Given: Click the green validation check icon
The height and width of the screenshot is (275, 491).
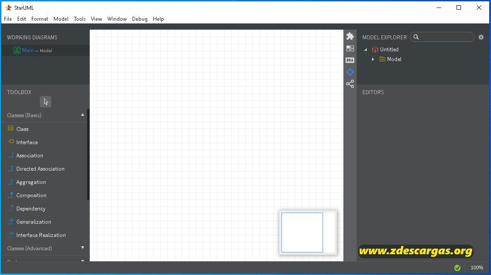Looking at the screenshot, I should point(457,268).
